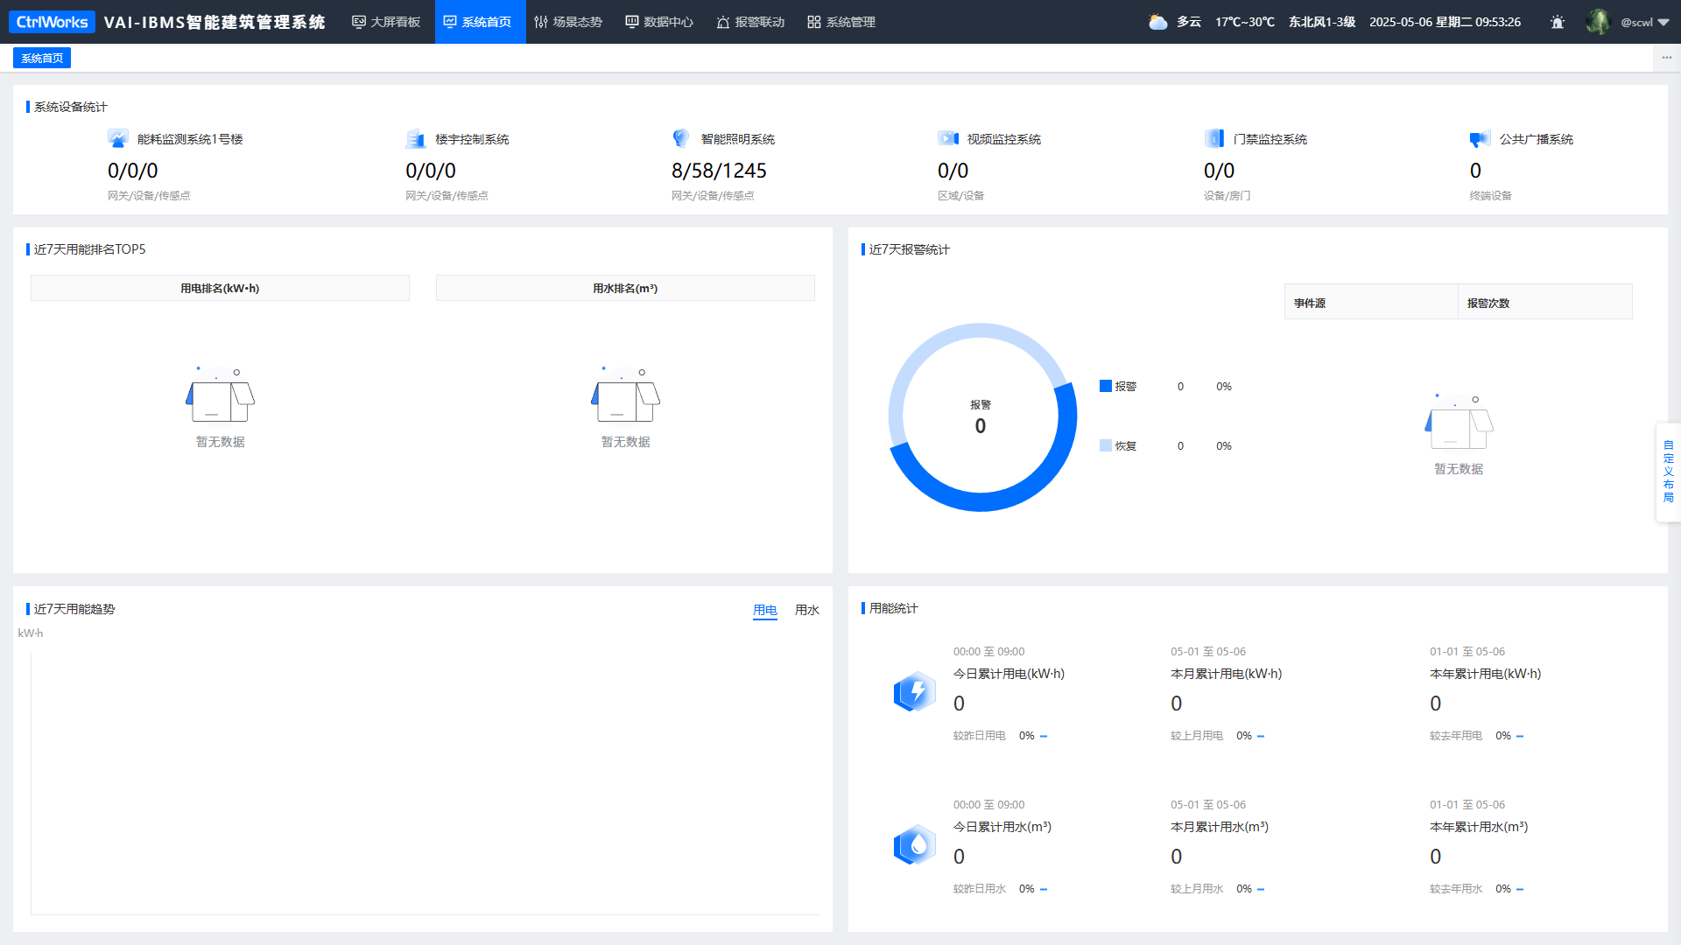
Task: Switch energy trend to 用水
Action: 807,610
